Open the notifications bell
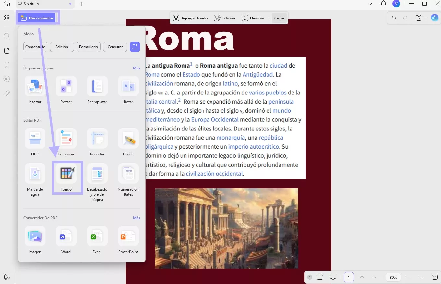This screenshot has width=441, height=284. pos(384,4)
